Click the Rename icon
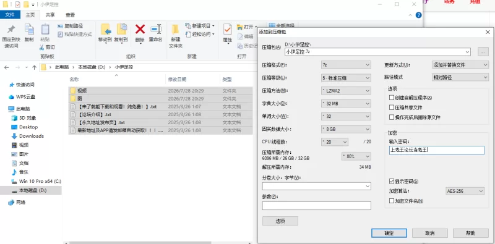 [156, 29]
